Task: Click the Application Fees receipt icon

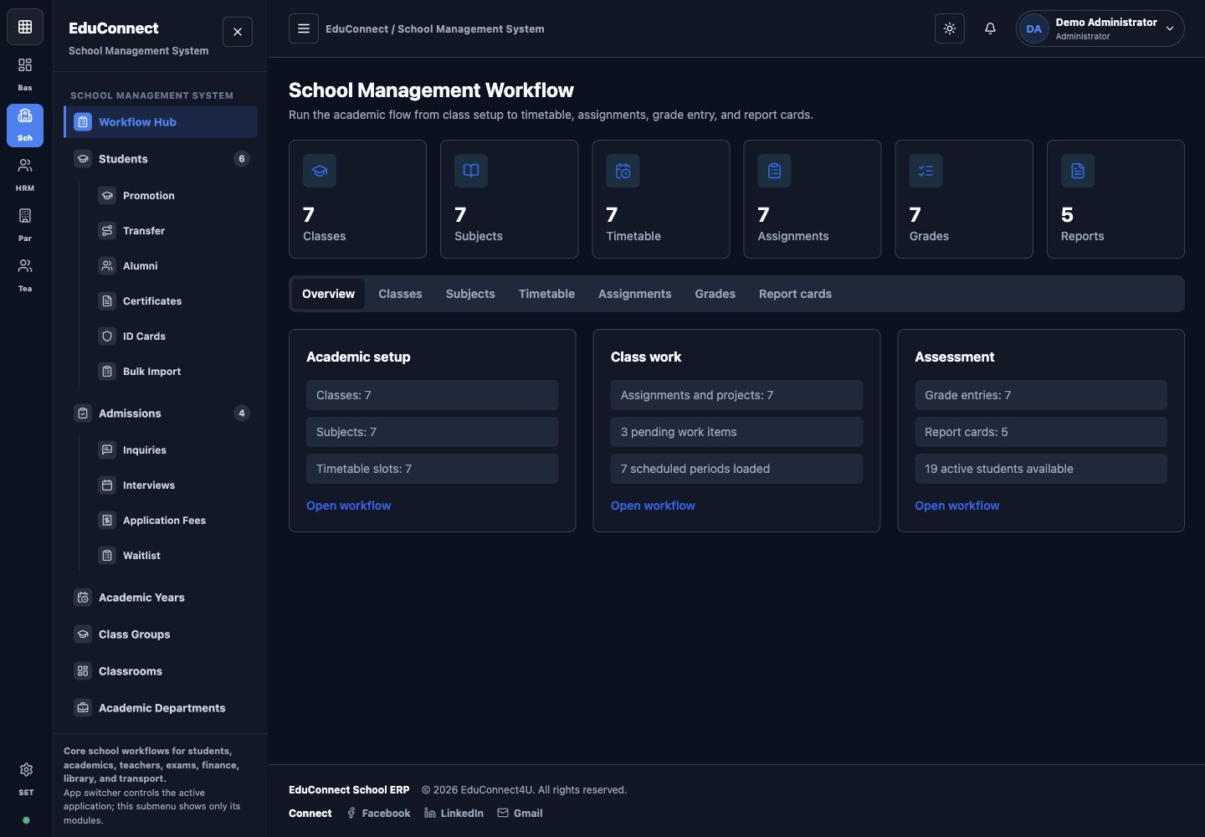Action: click(x=107, y=521)
